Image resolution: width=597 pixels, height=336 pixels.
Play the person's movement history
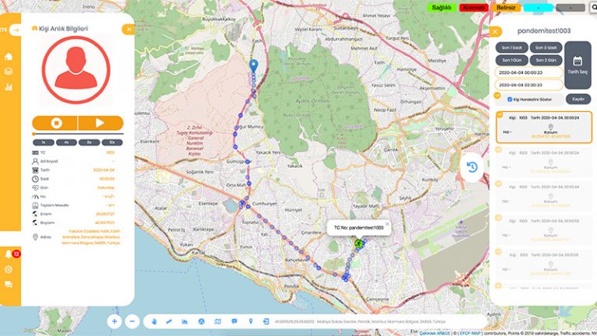[x=100, y=123]
